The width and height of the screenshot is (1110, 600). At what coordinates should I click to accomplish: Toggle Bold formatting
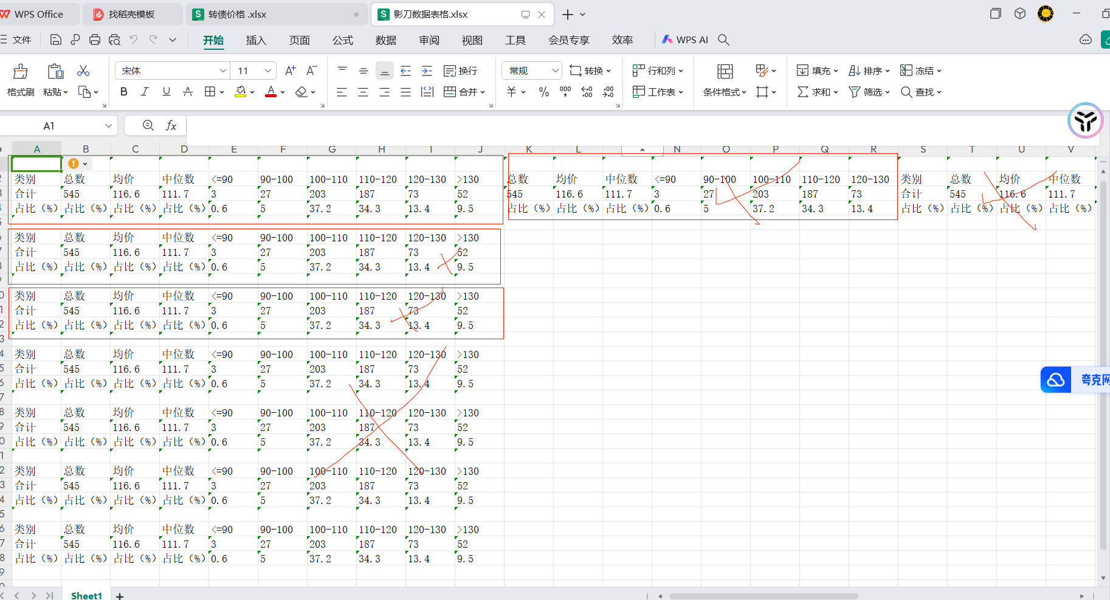click(x=124, y=92)
